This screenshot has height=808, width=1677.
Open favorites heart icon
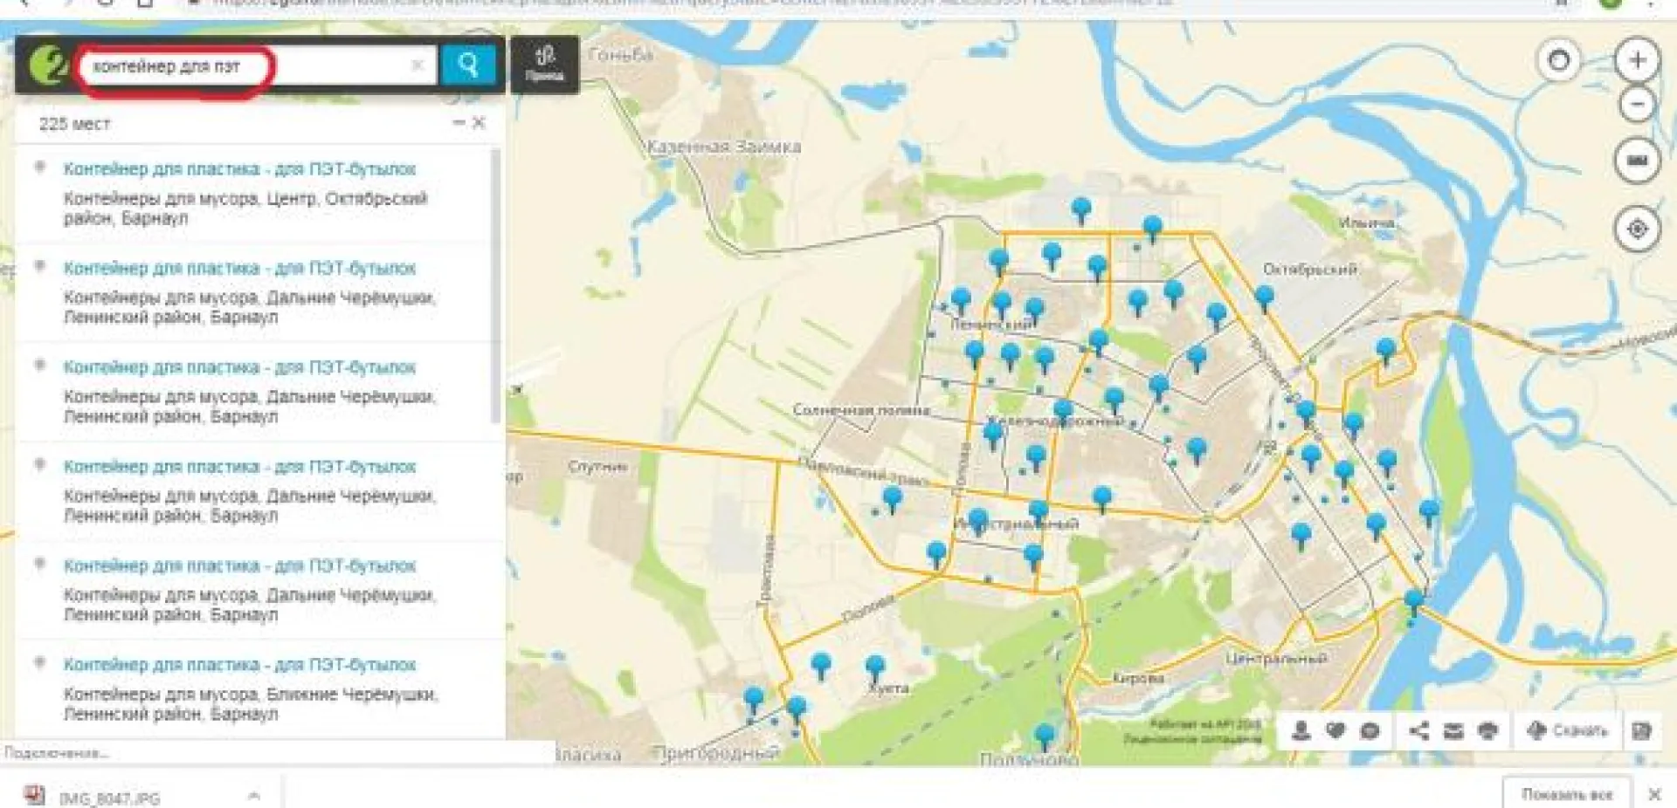pyautogui.click(x=1335, y=730)
